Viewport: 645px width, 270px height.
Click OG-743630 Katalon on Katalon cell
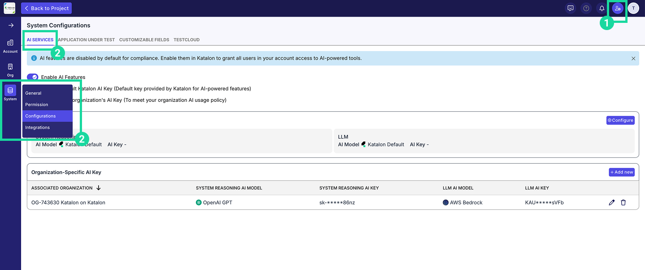click(x=68, y=203)
